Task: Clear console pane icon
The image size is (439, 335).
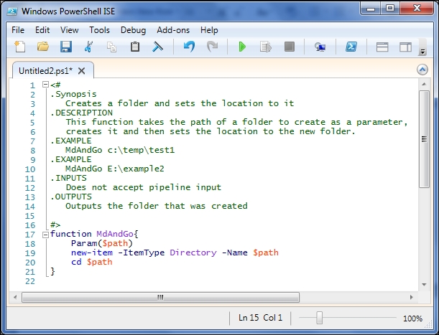Action: (x=157, y=47)
